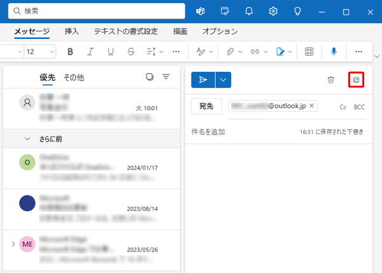Click in the message body area
Screen dimensions: 382x273
(x=279, y=207)
